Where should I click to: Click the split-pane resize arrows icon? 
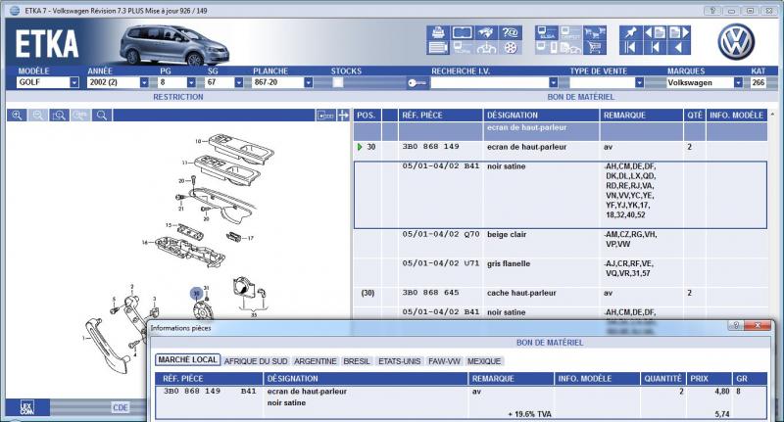point(343,116)
